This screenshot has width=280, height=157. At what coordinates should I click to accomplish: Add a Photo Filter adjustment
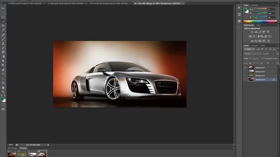262,37
